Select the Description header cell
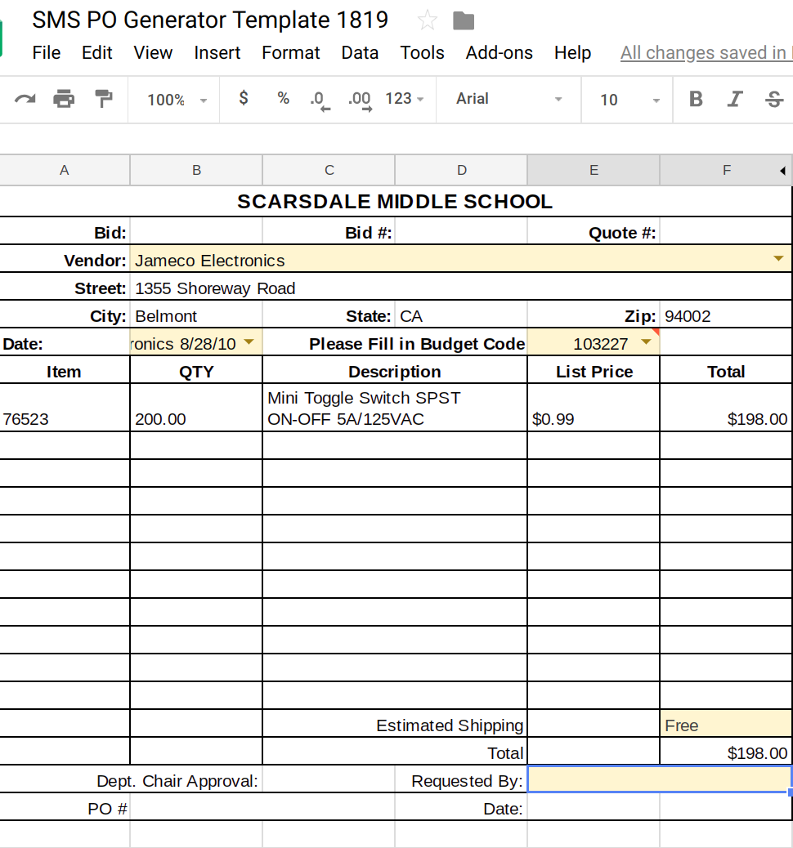 point(395,370)
